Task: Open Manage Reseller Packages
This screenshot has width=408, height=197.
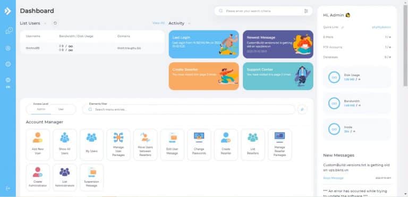Action: click(280, 144)
